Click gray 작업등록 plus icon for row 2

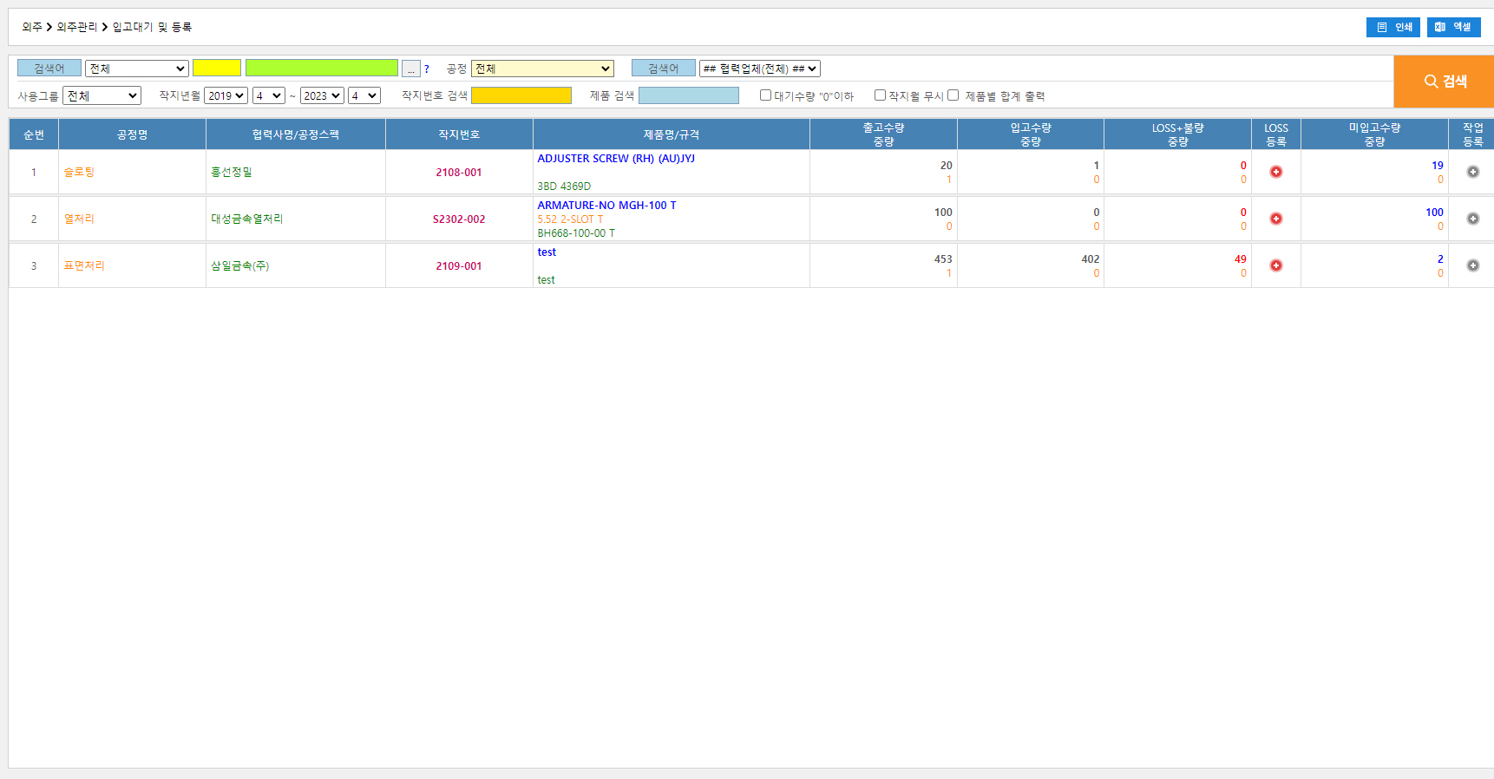[1472, 219]
